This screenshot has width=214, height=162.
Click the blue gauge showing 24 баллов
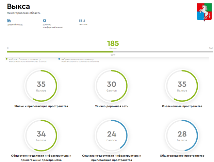tap(112, 136)
